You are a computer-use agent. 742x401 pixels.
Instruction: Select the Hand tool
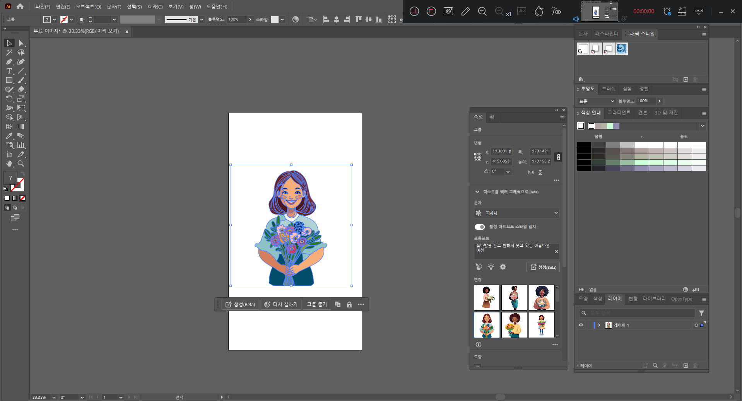tap(9, 164)
